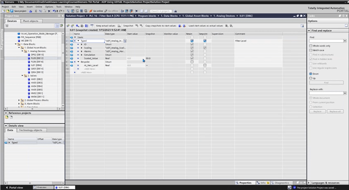This screenshot has width=349, height=190.
Task: Switch to Portal view
Action: (14, 187)
